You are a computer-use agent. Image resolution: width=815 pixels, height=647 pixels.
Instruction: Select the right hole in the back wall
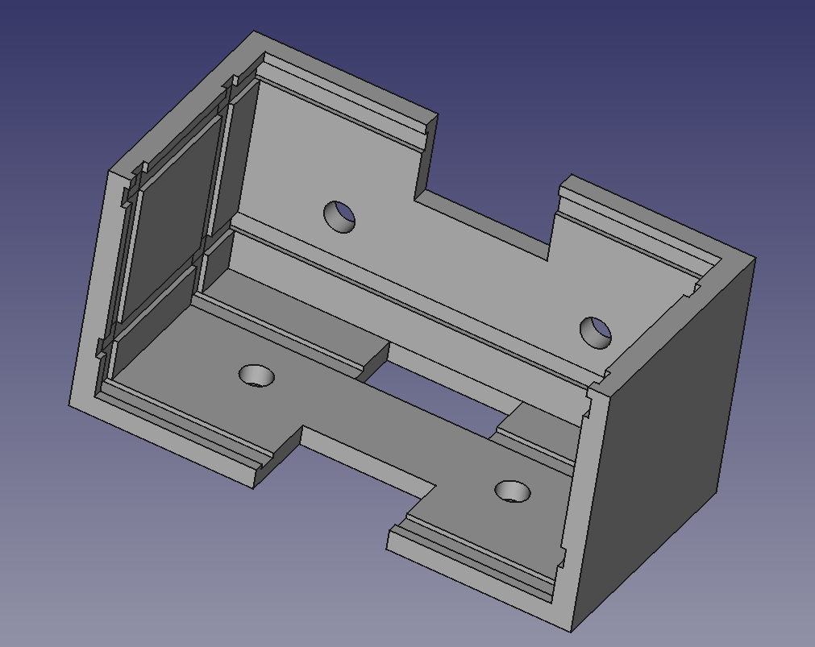(x=595, y=333)
